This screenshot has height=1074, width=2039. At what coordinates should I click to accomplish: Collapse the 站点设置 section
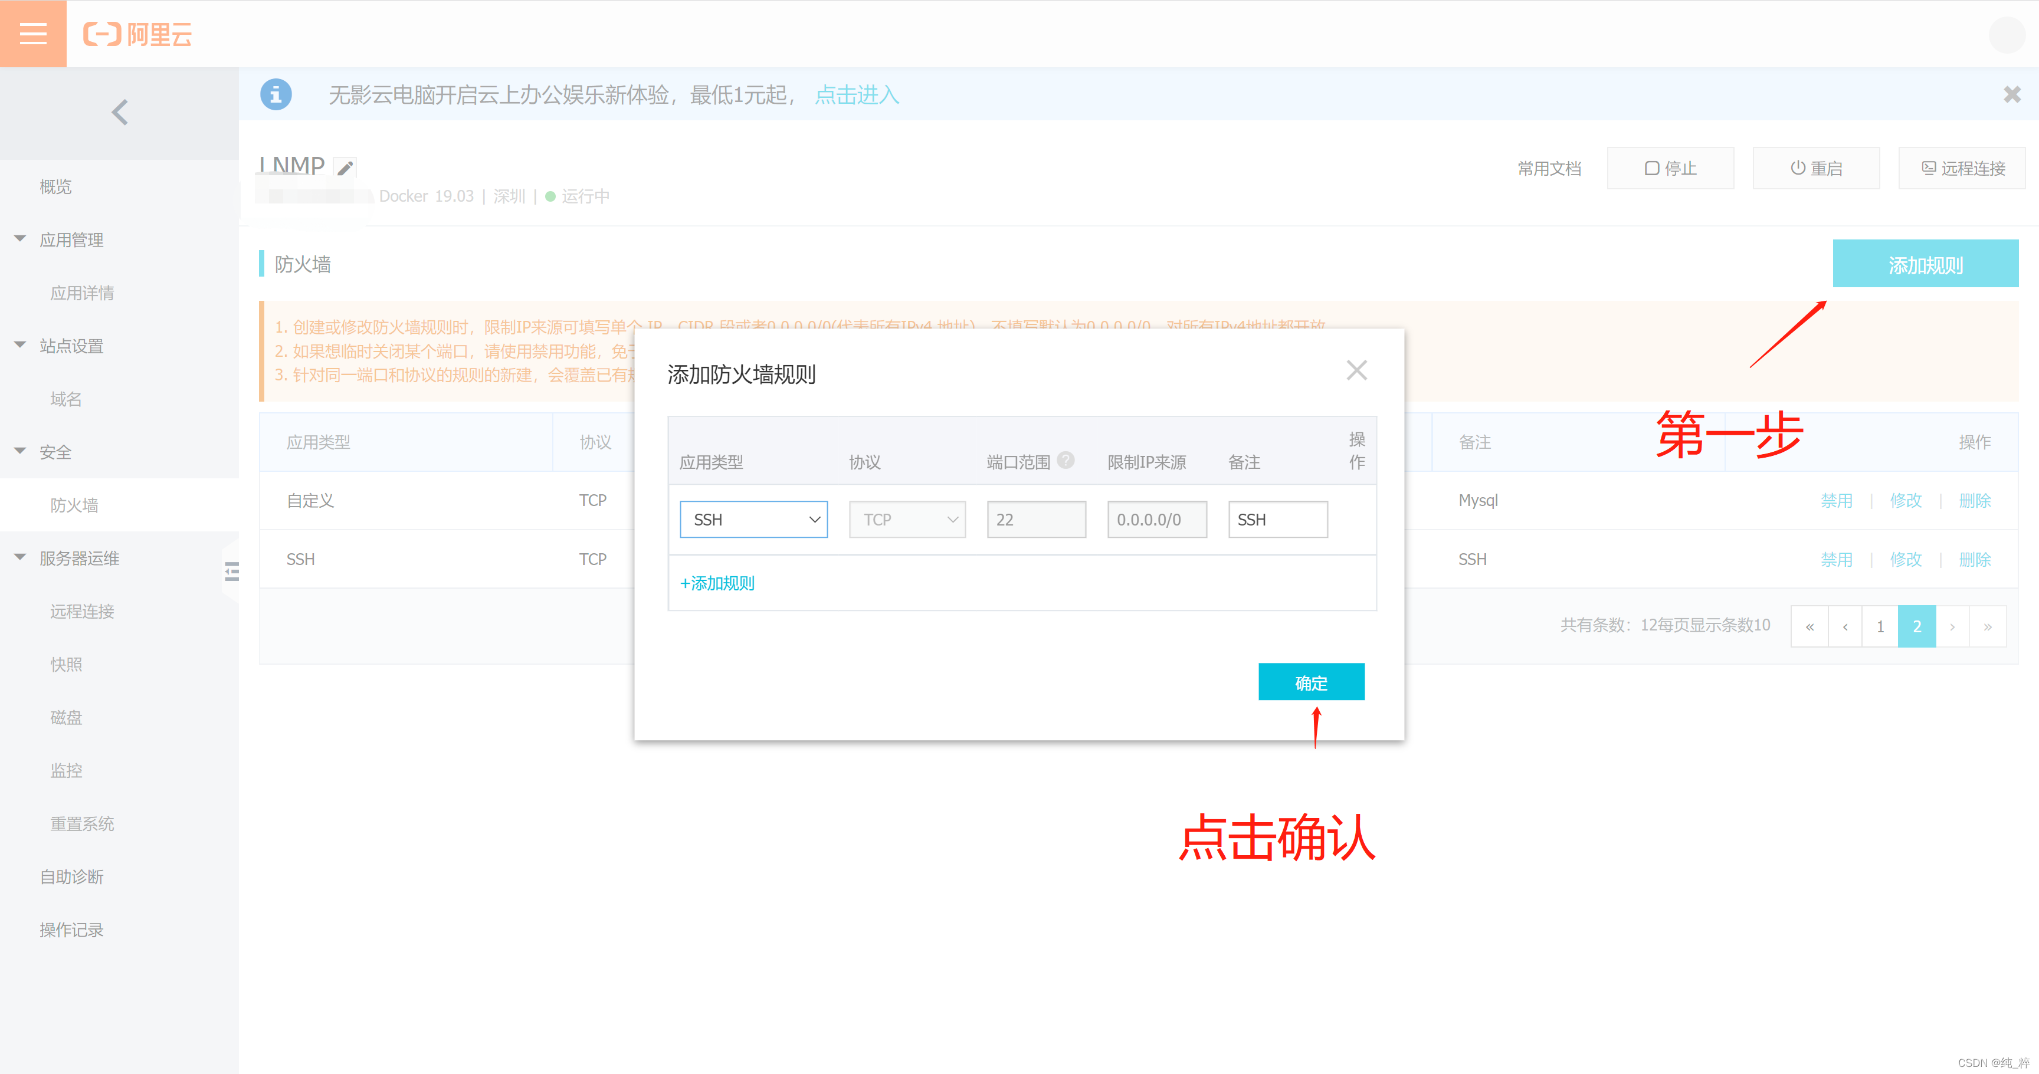[71, 346]
